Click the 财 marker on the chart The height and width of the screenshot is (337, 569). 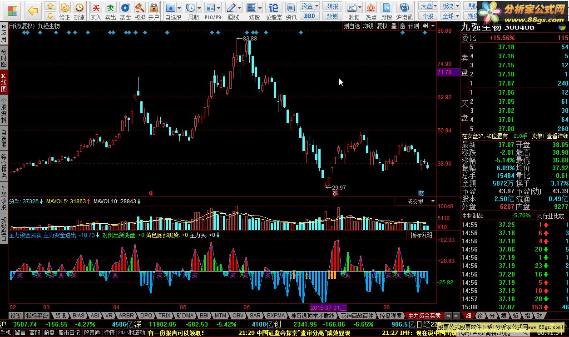421,193
